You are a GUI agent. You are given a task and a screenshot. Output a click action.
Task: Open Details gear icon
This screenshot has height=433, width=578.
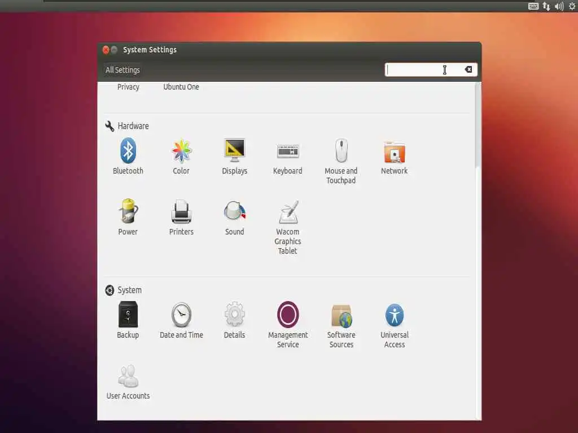(x=234, y=314)
